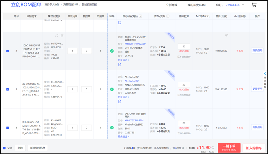Click the 新增物料信息 button
Screen dimensions: 268x154
(x=38, y=148)
